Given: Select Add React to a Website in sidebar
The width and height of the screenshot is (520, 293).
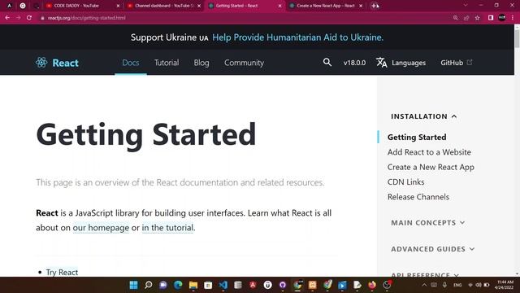Looking at the screenshot, I should [x=429, y=152].
